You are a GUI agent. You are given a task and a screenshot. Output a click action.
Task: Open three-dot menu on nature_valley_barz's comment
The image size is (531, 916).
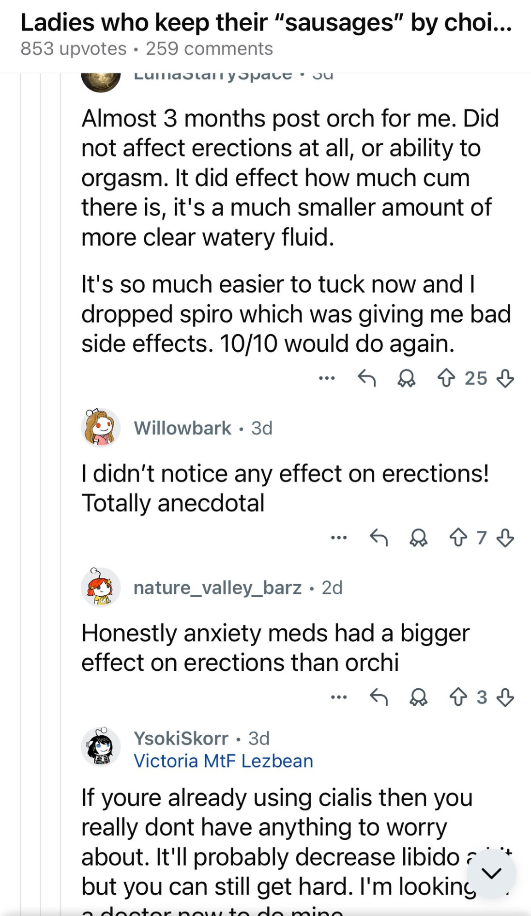coord(339,698)
